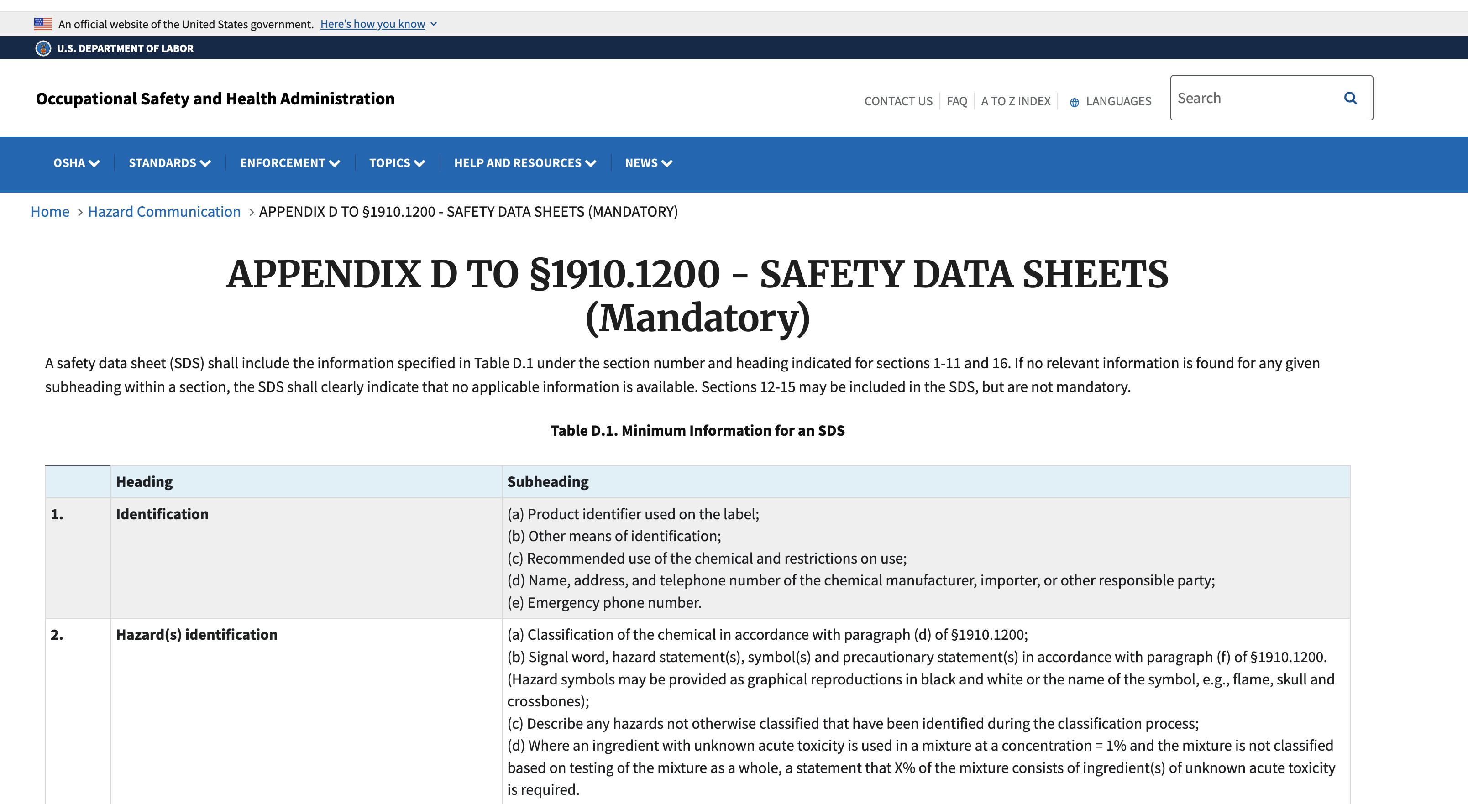Click '(b) Other means of identification;' line
This screenshot has height=804, width=1468.
[x=614, y=536]
